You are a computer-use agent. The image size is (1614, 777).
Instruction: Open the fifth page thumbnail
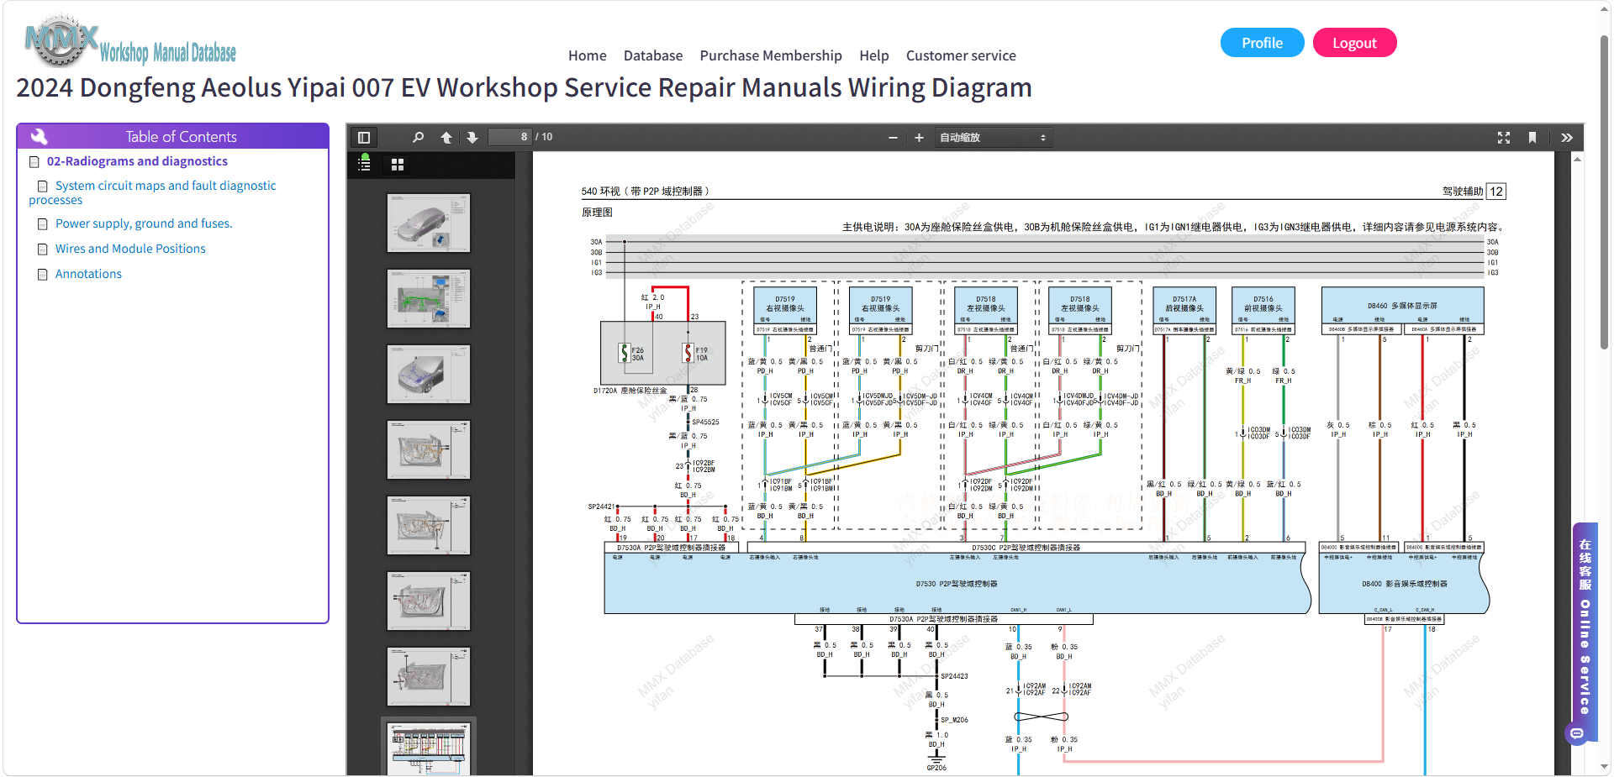[429, 526]
